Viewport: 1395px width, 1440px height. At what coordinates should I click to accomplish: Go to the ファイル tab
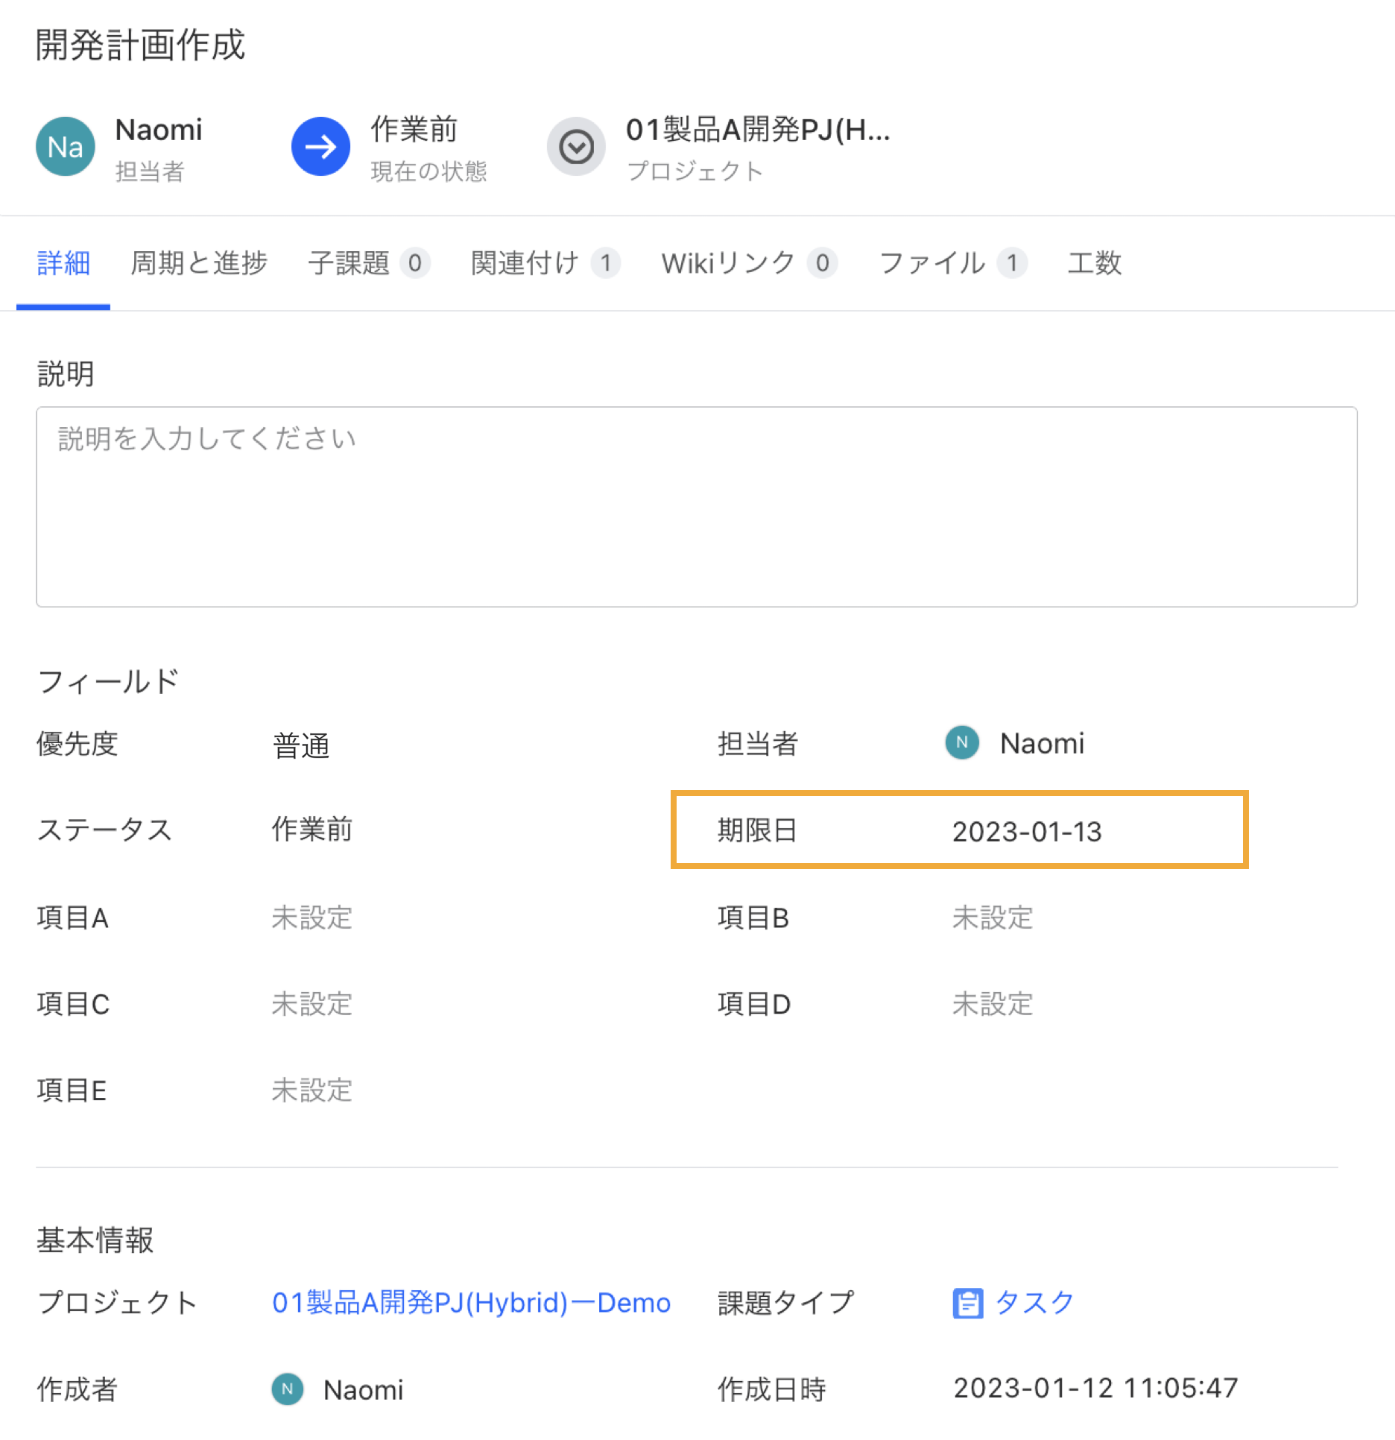tap(931, 263)
